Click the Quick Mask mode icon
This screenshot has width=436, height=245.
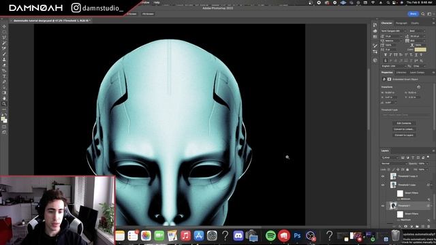(x=4, y=127)
